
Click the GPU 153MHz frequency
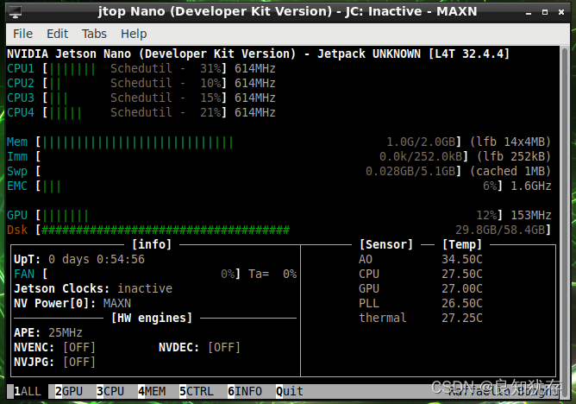(531, 216)
